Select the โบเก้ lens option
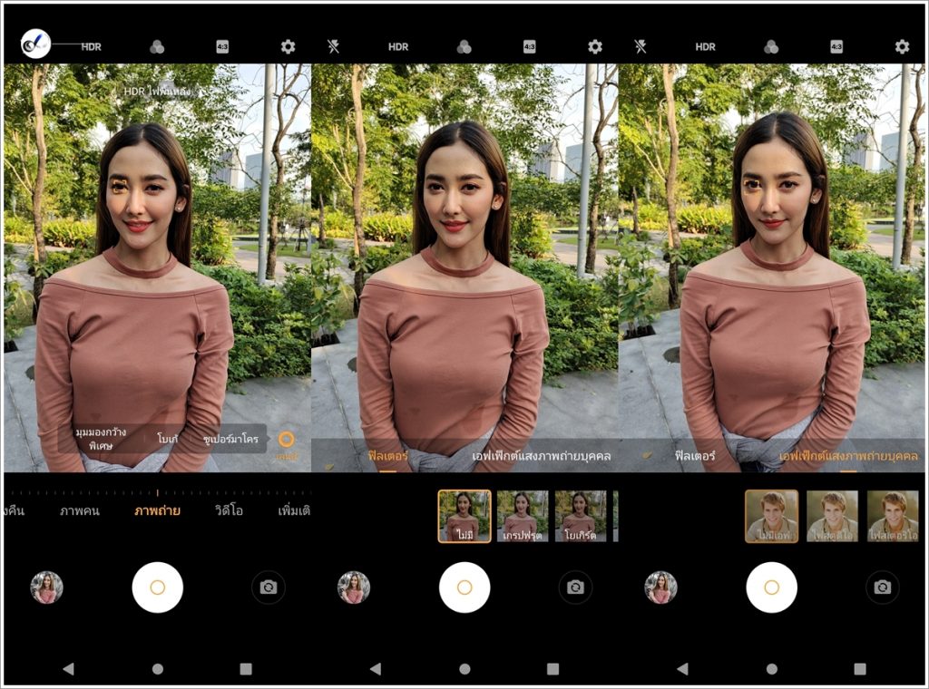 pos(167,439)
